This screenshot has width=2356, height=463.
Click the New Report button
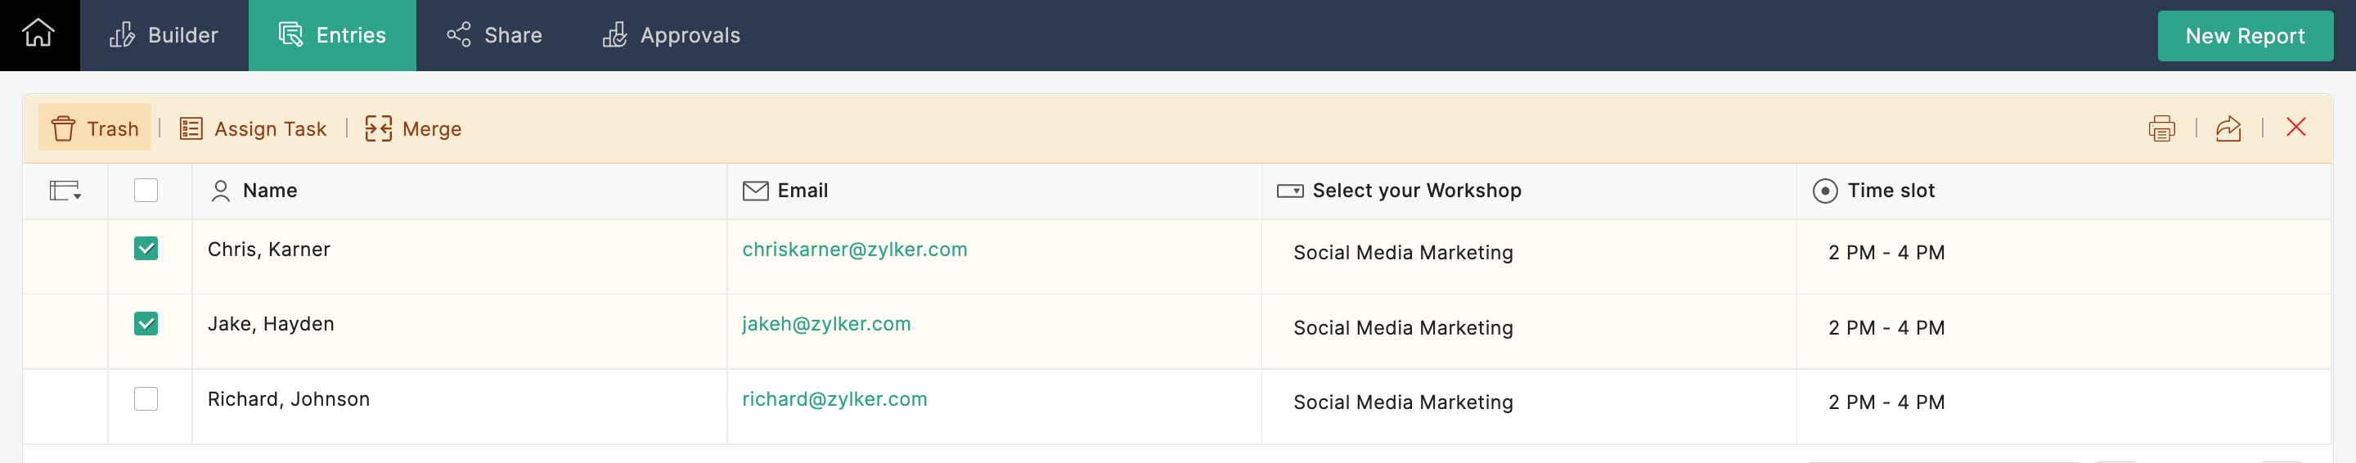(x=2245, y=36)
